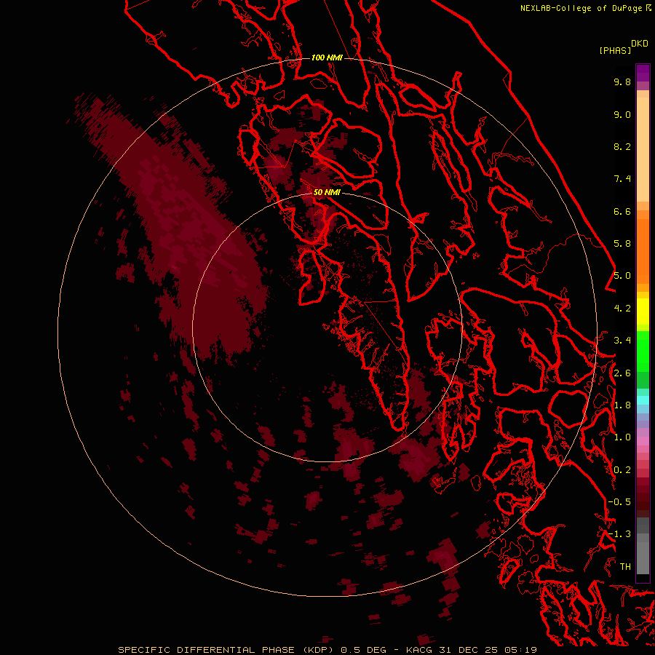655x655 pixels.
Task: Click the 1.8 value on the color scale
Action: point(622,405)
